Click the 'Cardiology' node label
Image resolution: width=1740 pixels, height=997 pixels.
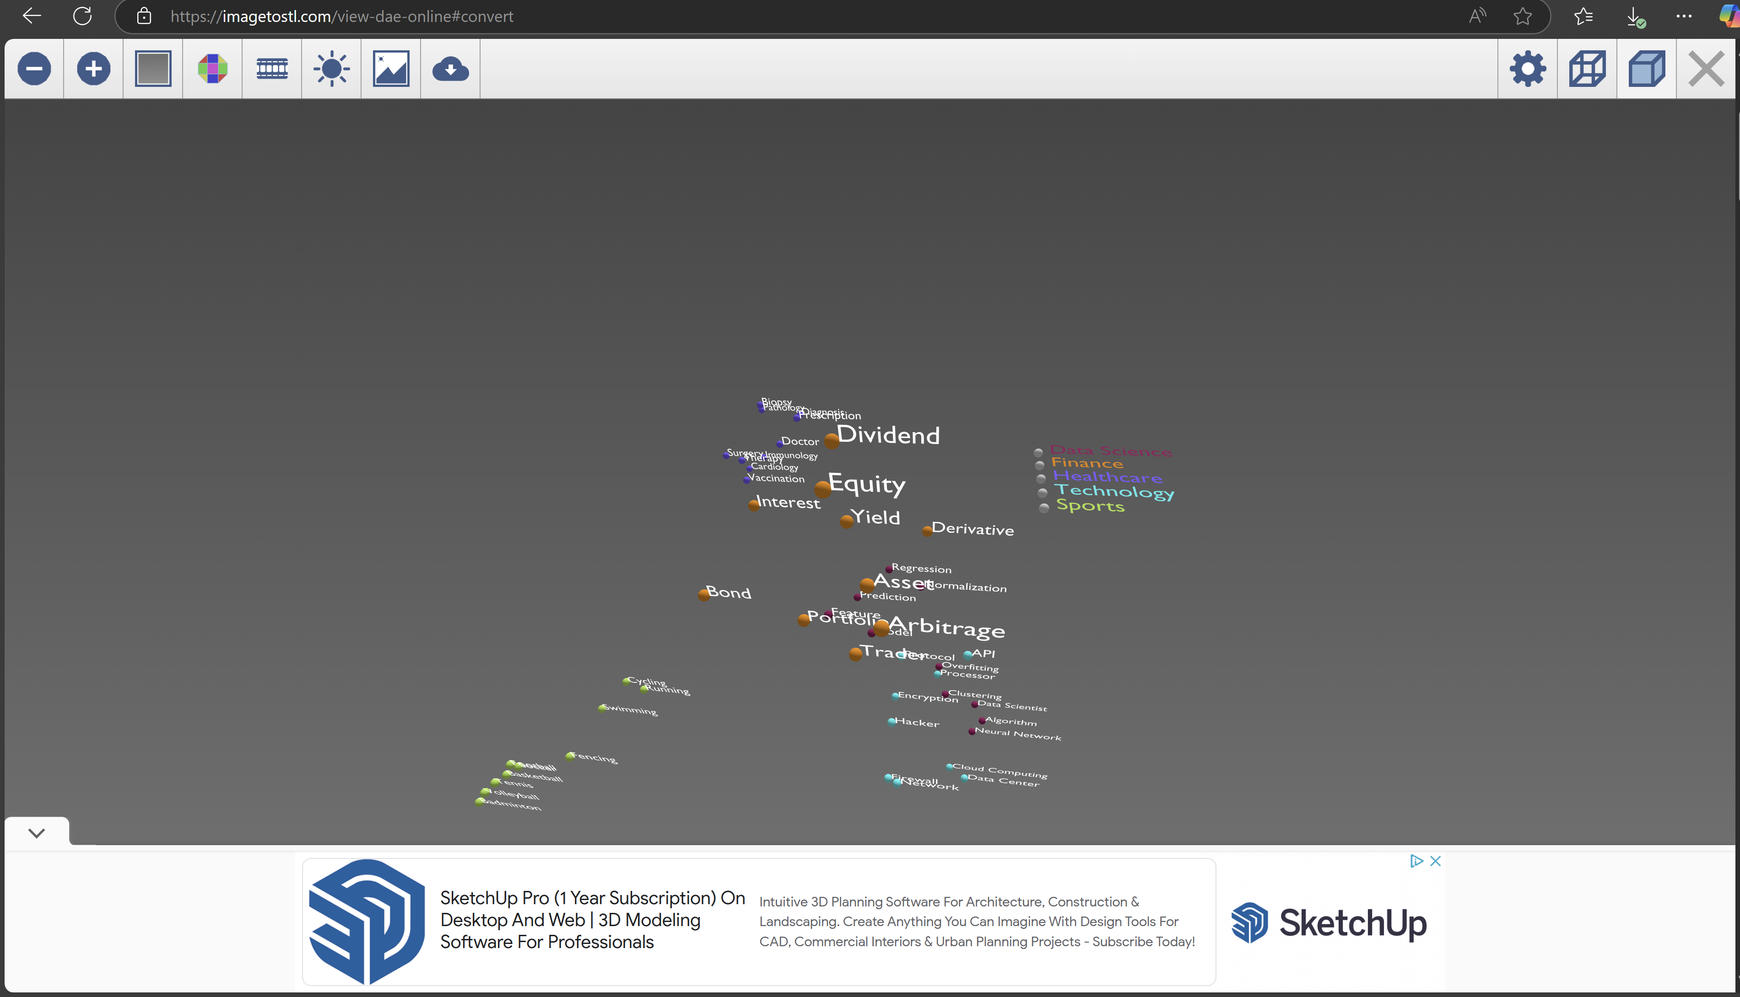pos(774,466)
